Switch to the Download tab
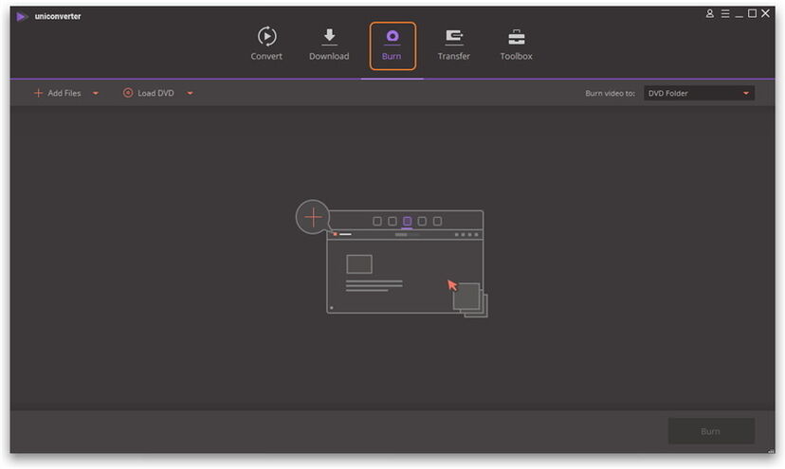 click(x=329, y=44)
